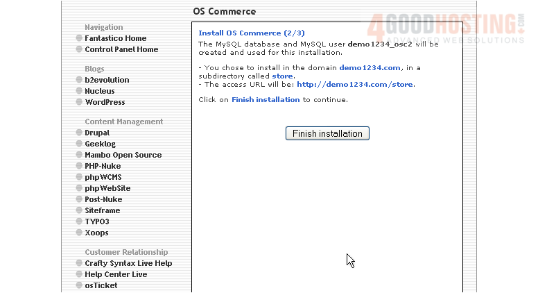This screenshot has height=293, width=538.
Task: Click the bullet icon beside Post-Nuke
Action: (79, 199)
